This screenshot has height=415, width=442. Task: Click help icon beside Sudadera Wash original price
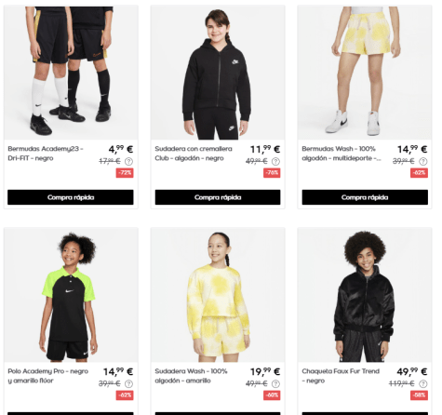tap(275, 384)
